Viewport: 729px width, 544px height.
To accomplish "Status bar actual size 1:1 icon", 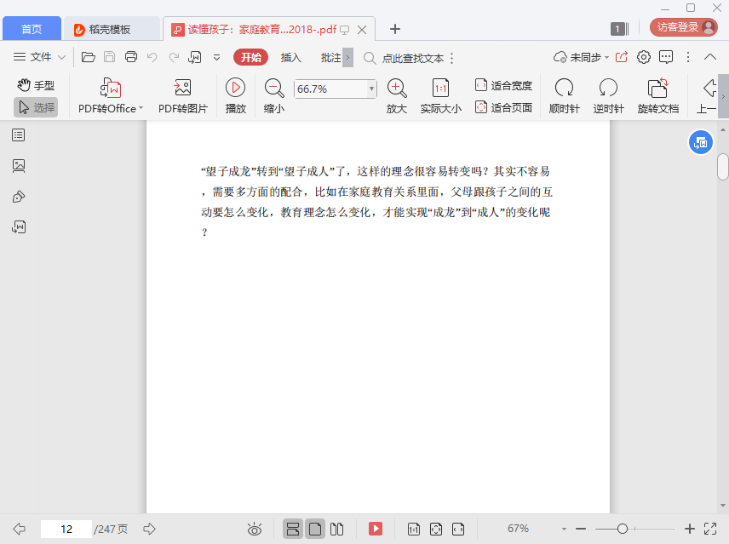I will click(413, 529).
